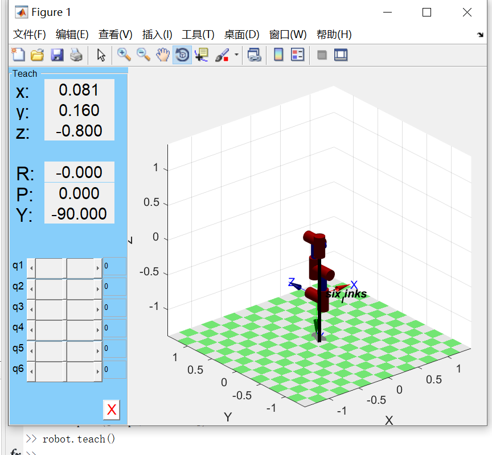Activate the Zoom Out magnifier tool

[x=143, y=55]
